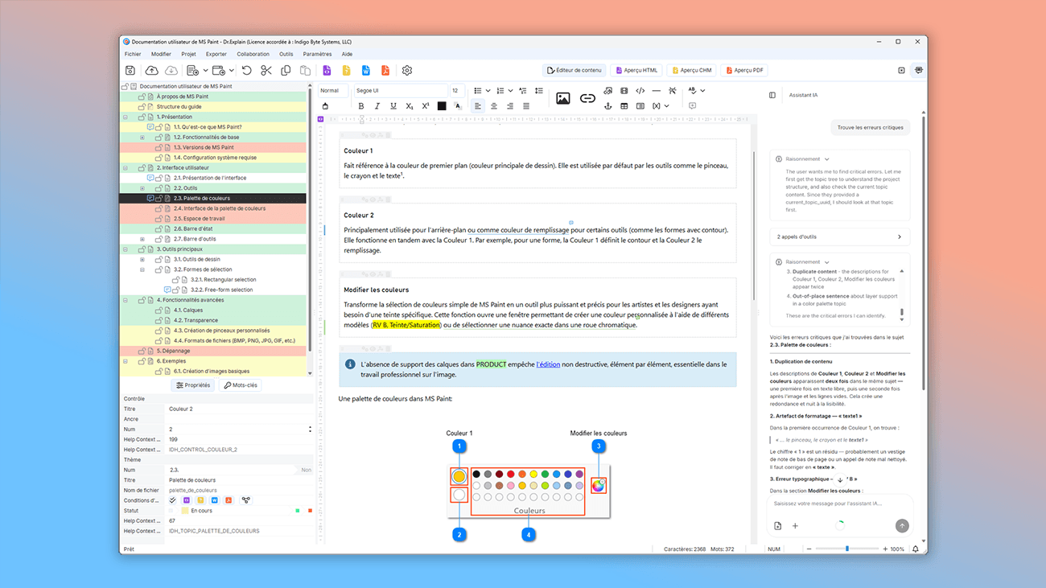This screenshot has height=588, width=1046.
Task: Export to Word via blue W icon
Action: coord(366,71)
